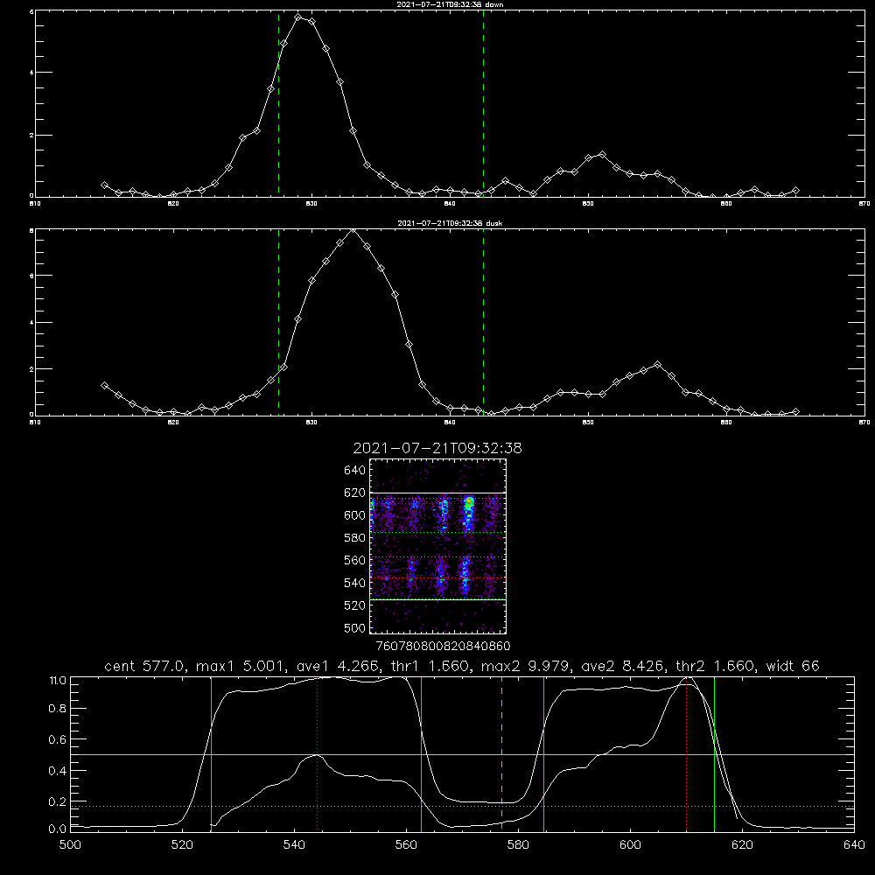Select the 'widt 66' value
875x875 pixels.
(x=793, y=666)
